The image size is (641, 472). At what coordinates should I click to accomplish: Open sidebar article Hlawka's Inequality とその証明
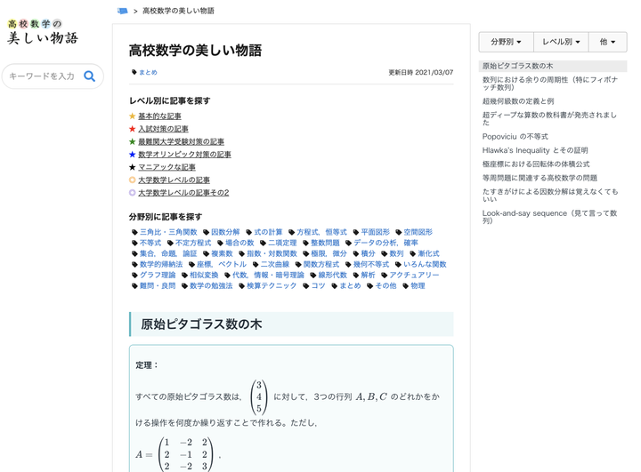(535, 150)
